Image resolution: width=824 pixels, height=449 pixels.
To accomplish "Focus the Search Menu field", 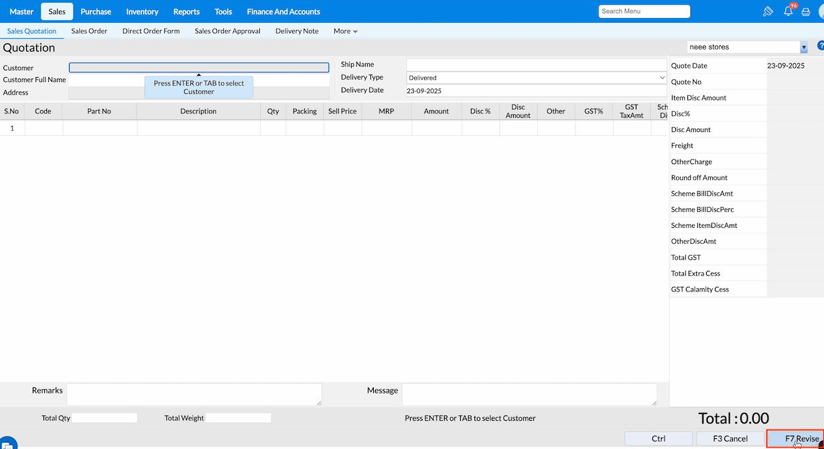I will tap(644, 11).
